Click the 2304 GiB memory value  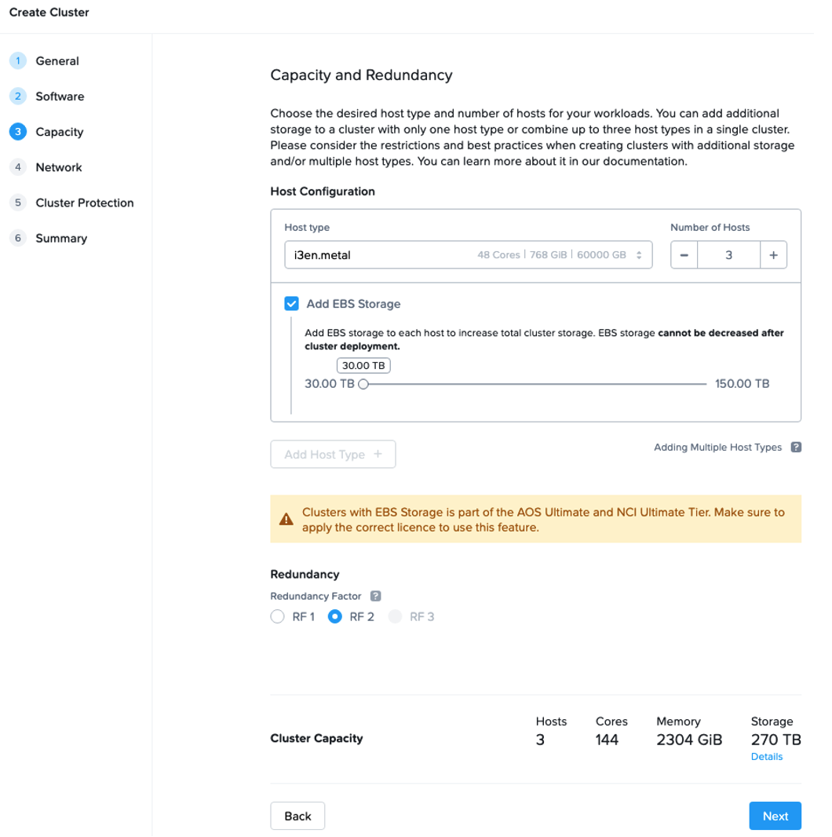point(689,740)
